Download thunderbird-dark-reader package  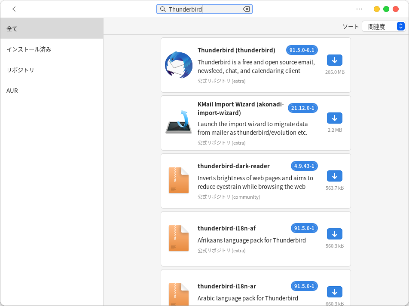334,176
